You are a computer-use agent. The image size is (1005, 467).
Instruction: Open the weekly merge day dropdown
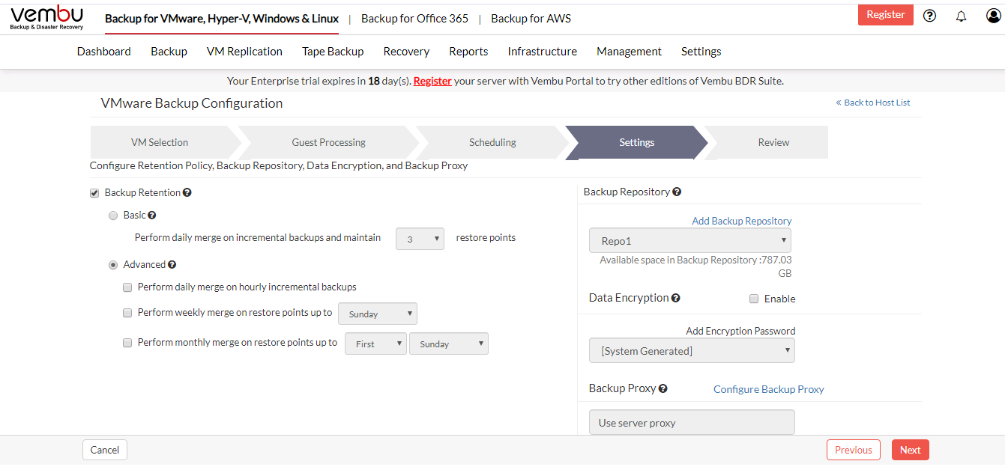[x=378, y=314]
